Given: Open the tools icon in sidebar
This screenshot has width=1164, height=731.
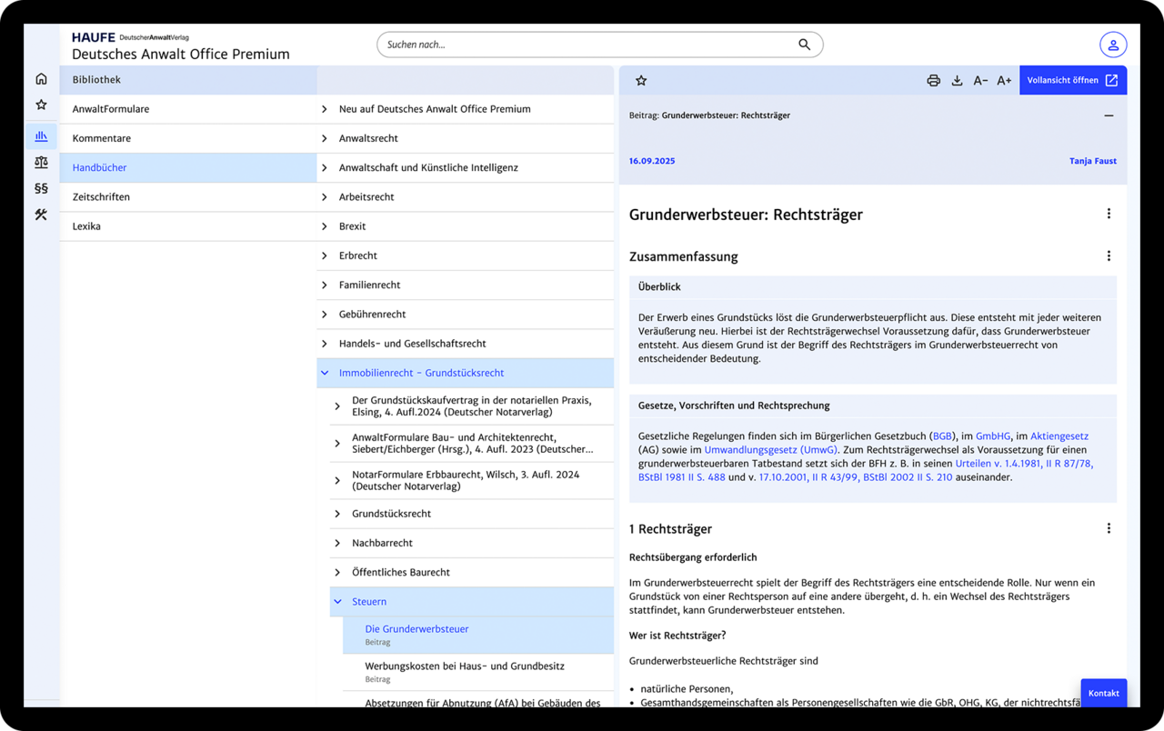Looking at the screenshot, I should pos(41,215).
